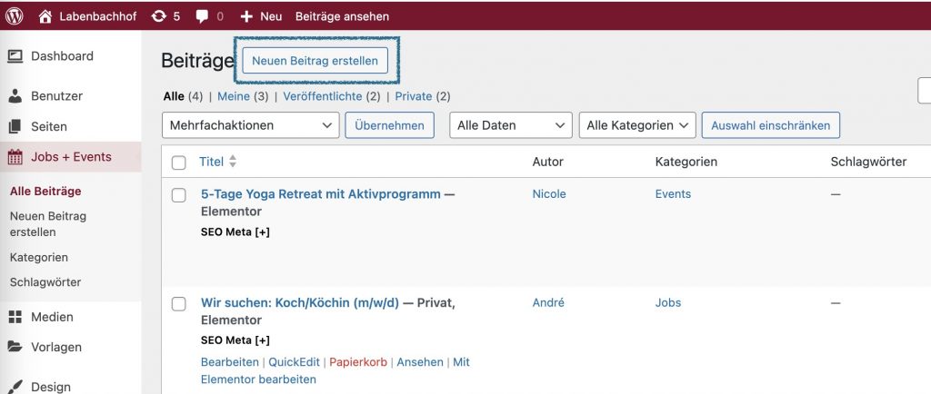Click the updates icon showing 5
The height and width of the screenshot is (394, 931).
tap(159, 16)
